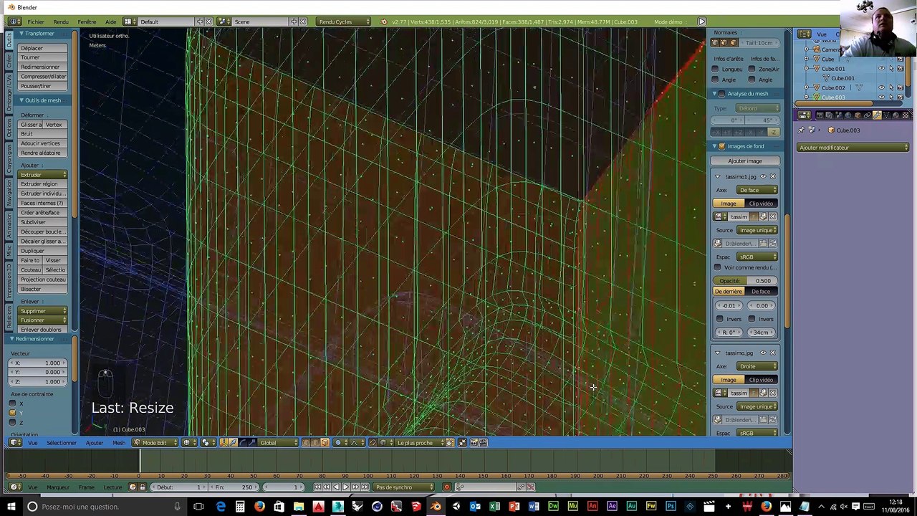Image resolution: width=917 pixels, height=516 pixels.
Task: Open the timeline editor type icon
Action: tap(14, 487)
